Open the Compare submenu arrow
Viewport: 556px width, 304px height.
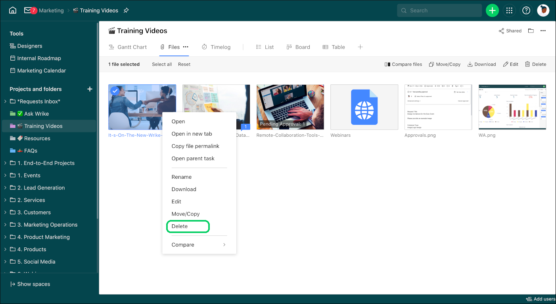tap(224, 245)
